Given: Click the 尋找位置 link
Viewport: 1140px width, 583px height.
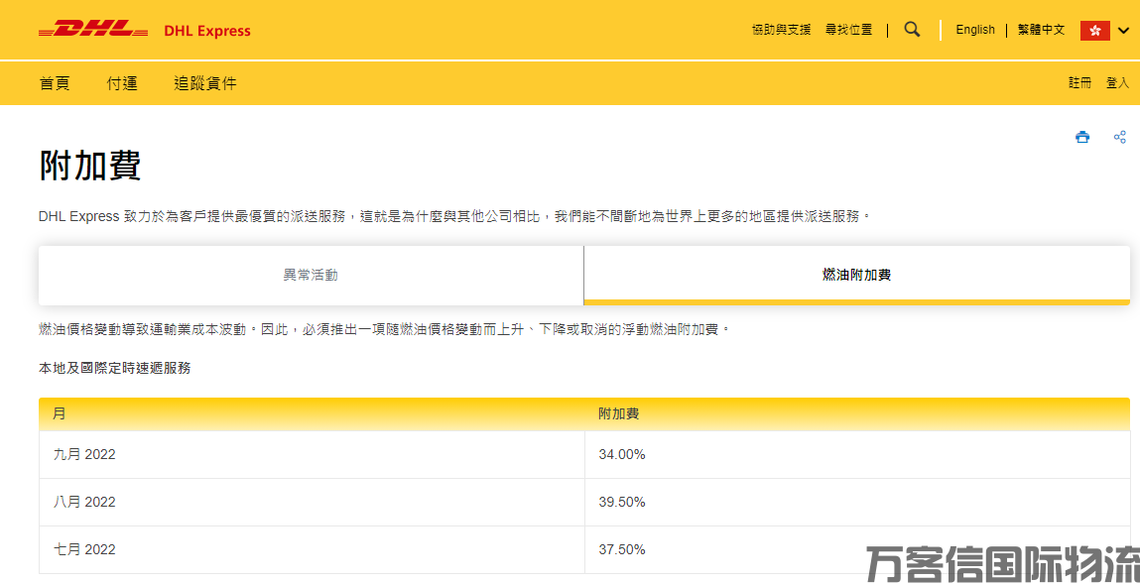Looking at the screenshot, I should click(848, 30).
